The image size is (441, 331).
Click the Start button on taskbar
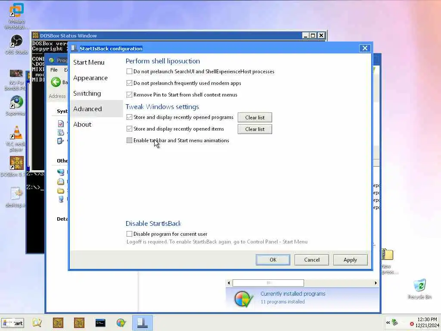point(13,323)
